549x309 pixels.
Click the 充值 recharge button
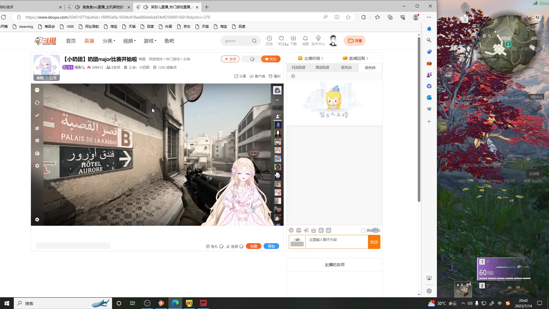tap(254, 246)
